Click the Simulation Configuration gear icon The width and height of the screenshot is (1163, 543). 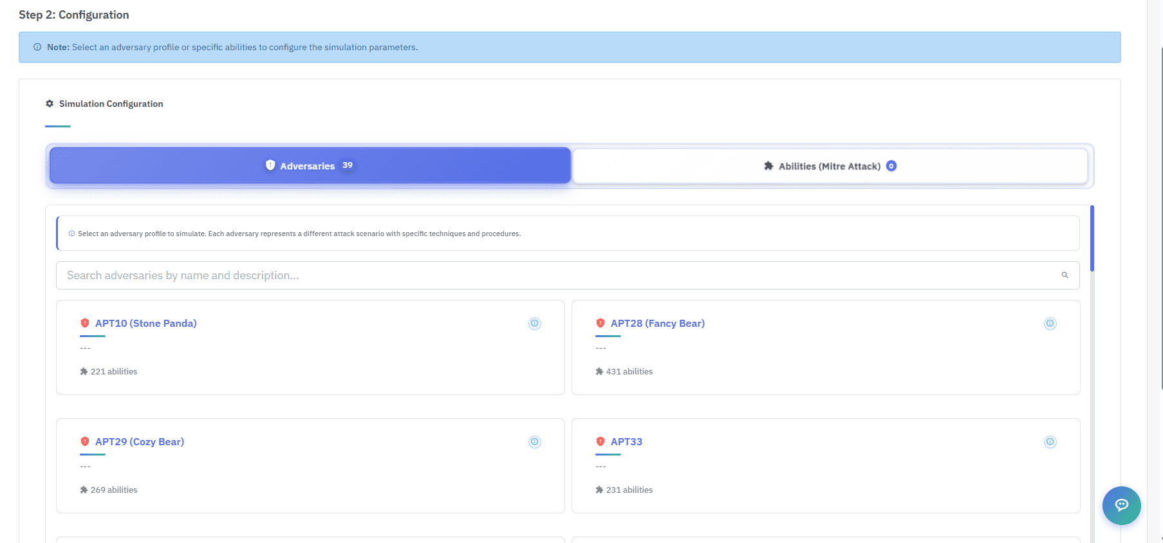50,104
